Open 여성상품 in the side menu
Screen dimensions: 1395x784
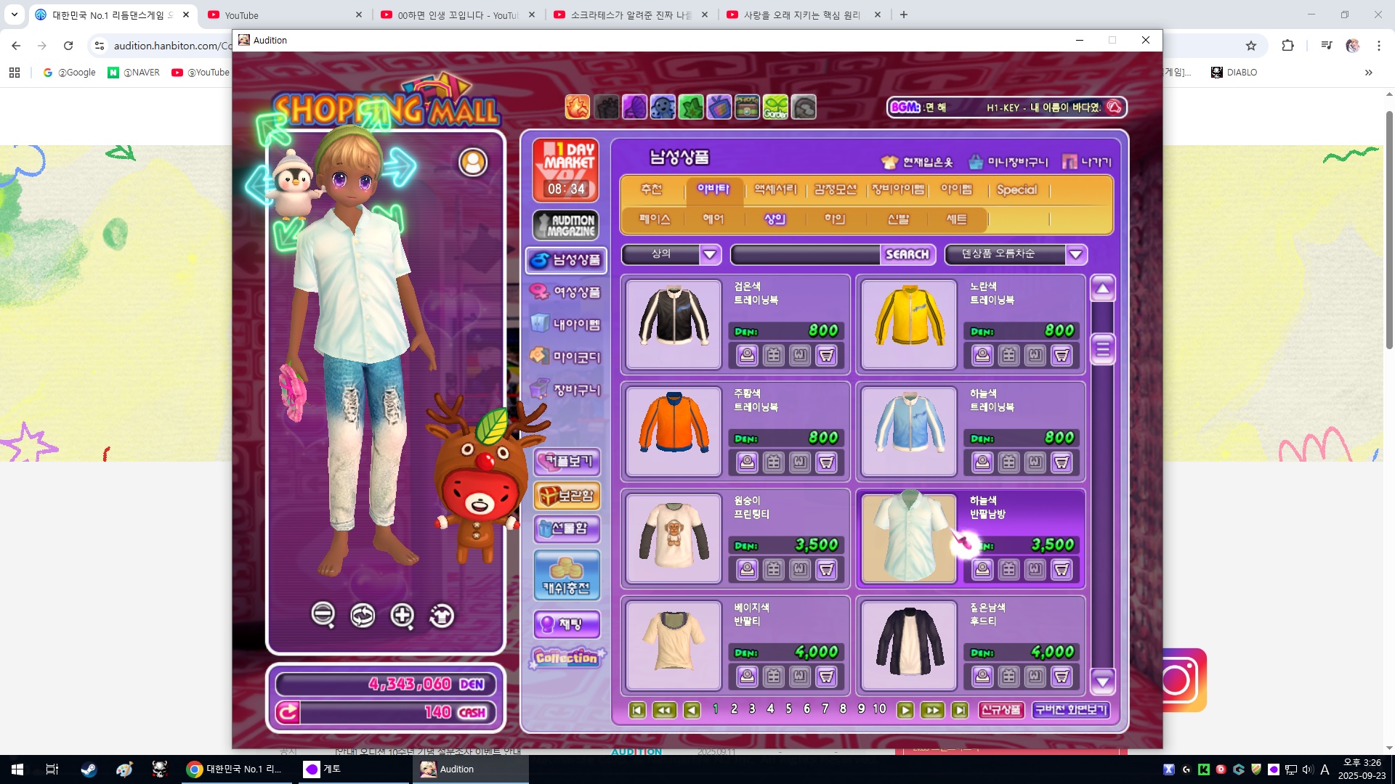[567, 292]
